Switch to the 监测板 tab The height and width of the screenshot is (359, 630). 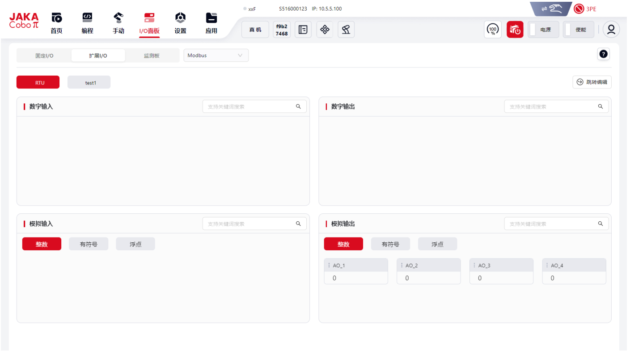(x=152, y=56)
